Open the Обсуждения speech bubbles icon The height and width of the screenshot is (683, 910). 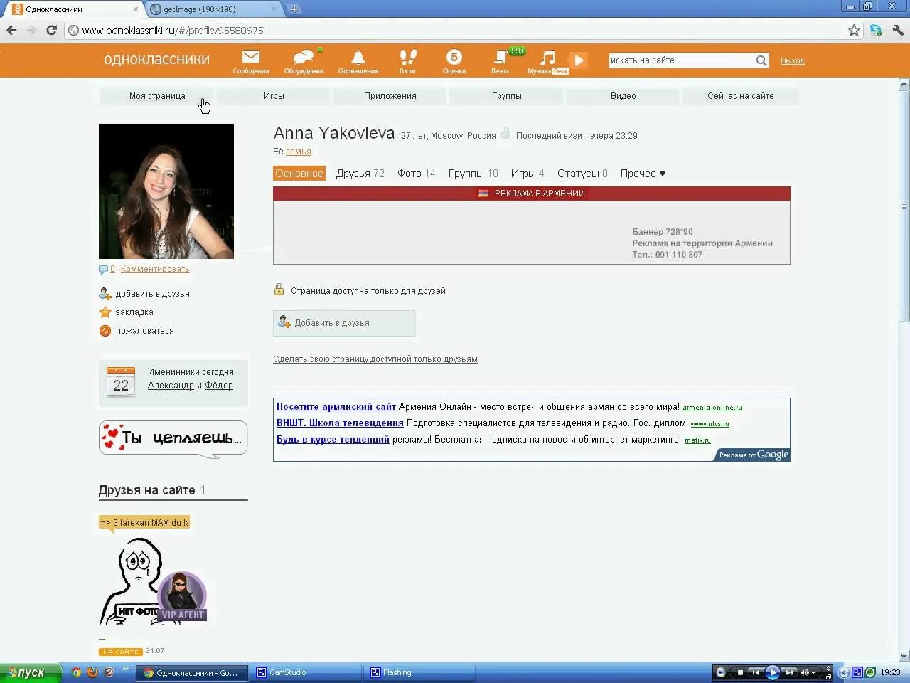click(x=304, y=57)
